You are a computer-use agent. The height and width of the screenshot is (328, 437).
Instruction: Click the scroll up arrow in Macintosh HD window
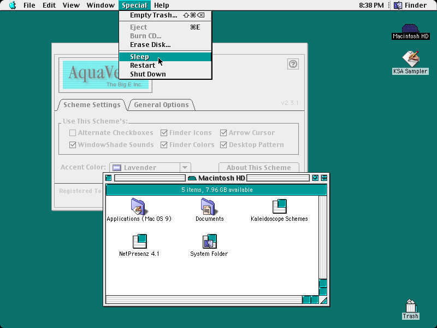322,283
